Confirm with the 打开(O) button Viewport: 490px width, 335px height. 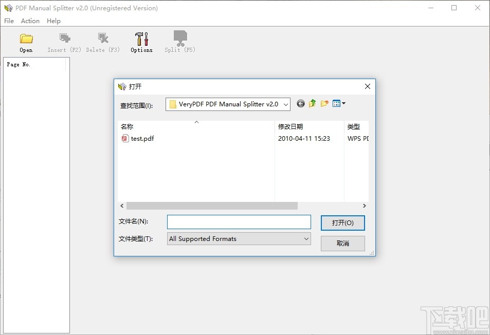[342, 222]
